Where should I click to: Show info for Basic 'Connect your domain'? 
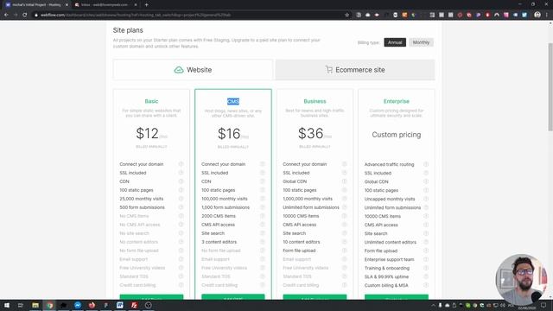tap(181, 164)
